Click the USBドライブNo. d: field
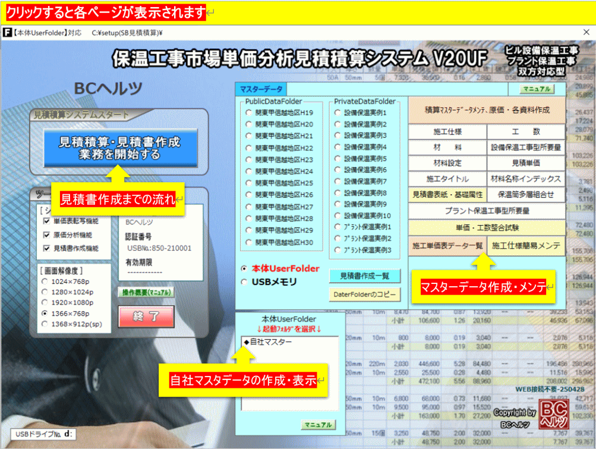 (x=43, y=434)
